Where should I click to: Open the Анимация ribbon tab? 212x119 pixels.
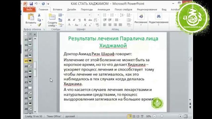point(104,10)
